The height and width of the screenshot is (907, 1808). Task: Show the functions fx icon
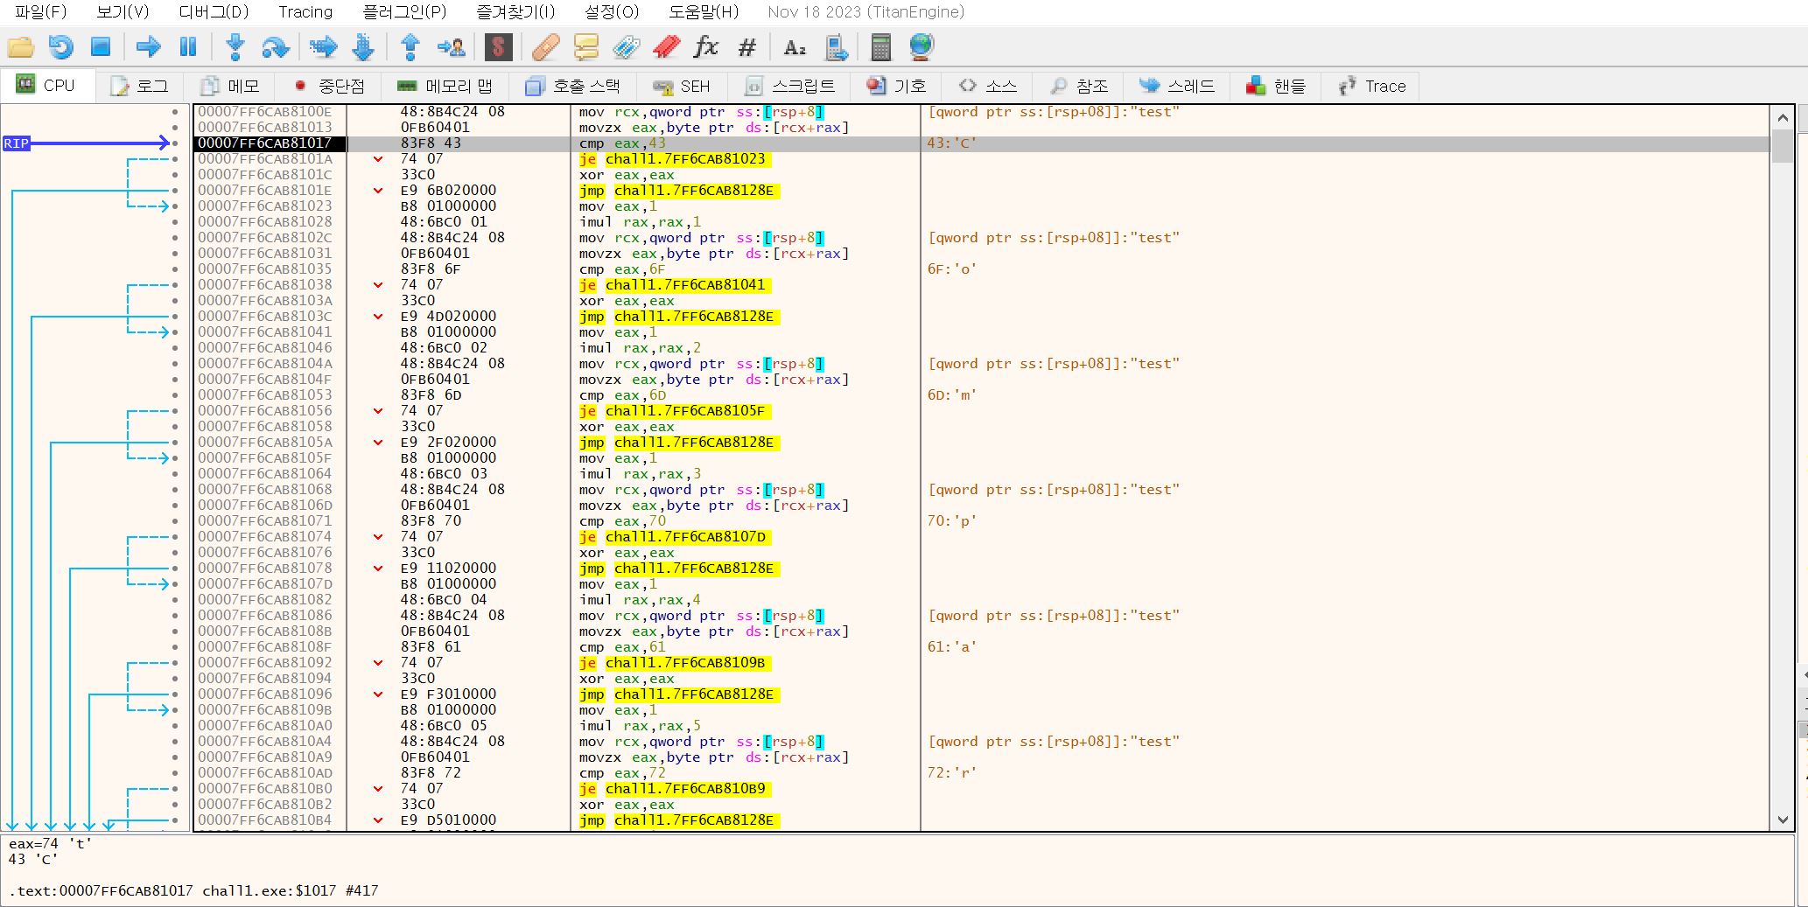coord(705,47)
